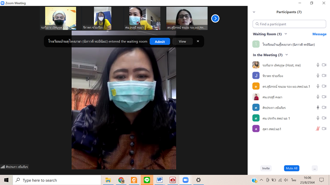Screen dimensions: 330x185
Task: Collapse the Waiting Room section
Action: click(286, 34)
